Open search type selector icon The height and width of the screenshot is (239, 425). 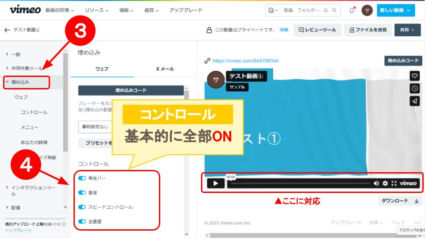tap(273, 10)
